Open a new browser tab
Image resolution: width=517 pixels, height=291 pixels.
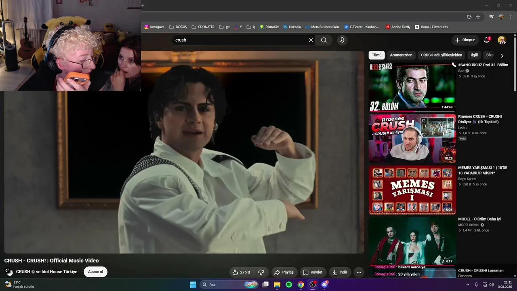point(143,5)
